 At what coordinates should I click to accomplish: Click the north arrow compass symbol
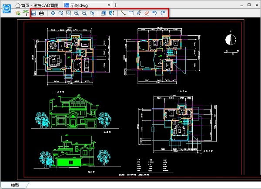pyautogui.click(x=231, y=40)
